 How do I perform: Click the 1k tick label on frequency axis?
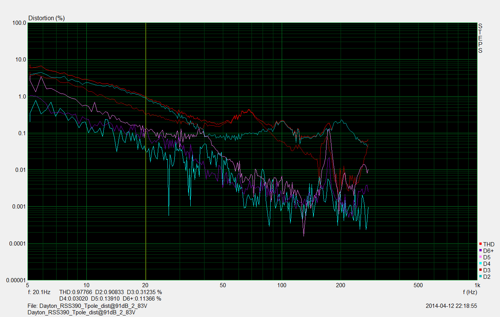click(x=477, y=285)
